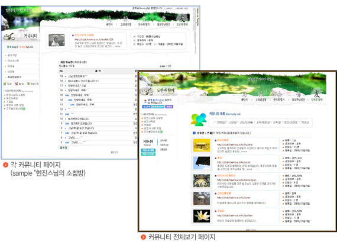337x248 pixels.
Task: Click the blue square icon before category line
Action: 194,133
